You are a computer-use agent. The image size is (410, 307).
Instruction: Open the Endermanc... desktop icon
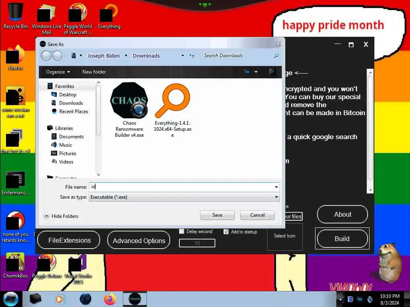click(x=16, y=183)
